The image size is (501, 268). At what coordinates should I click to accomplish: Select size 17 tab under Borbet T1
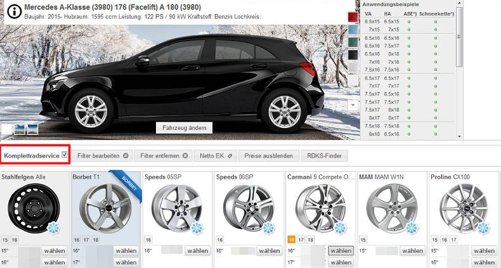point(86,239)
